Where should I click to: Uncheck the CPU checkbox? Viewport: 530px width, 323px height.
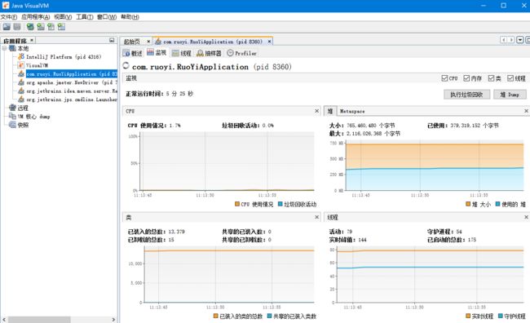pos(444,78)
